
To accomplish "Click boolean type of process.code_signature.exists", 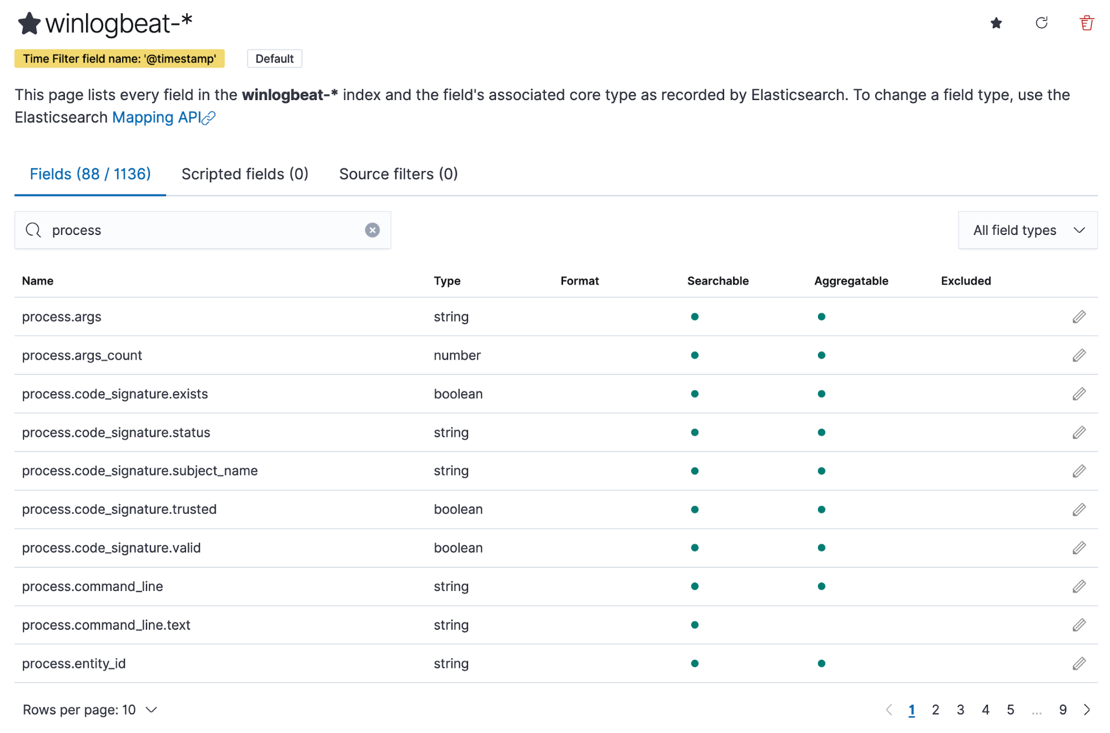I will pyautogui.click(x=458, y=394).
